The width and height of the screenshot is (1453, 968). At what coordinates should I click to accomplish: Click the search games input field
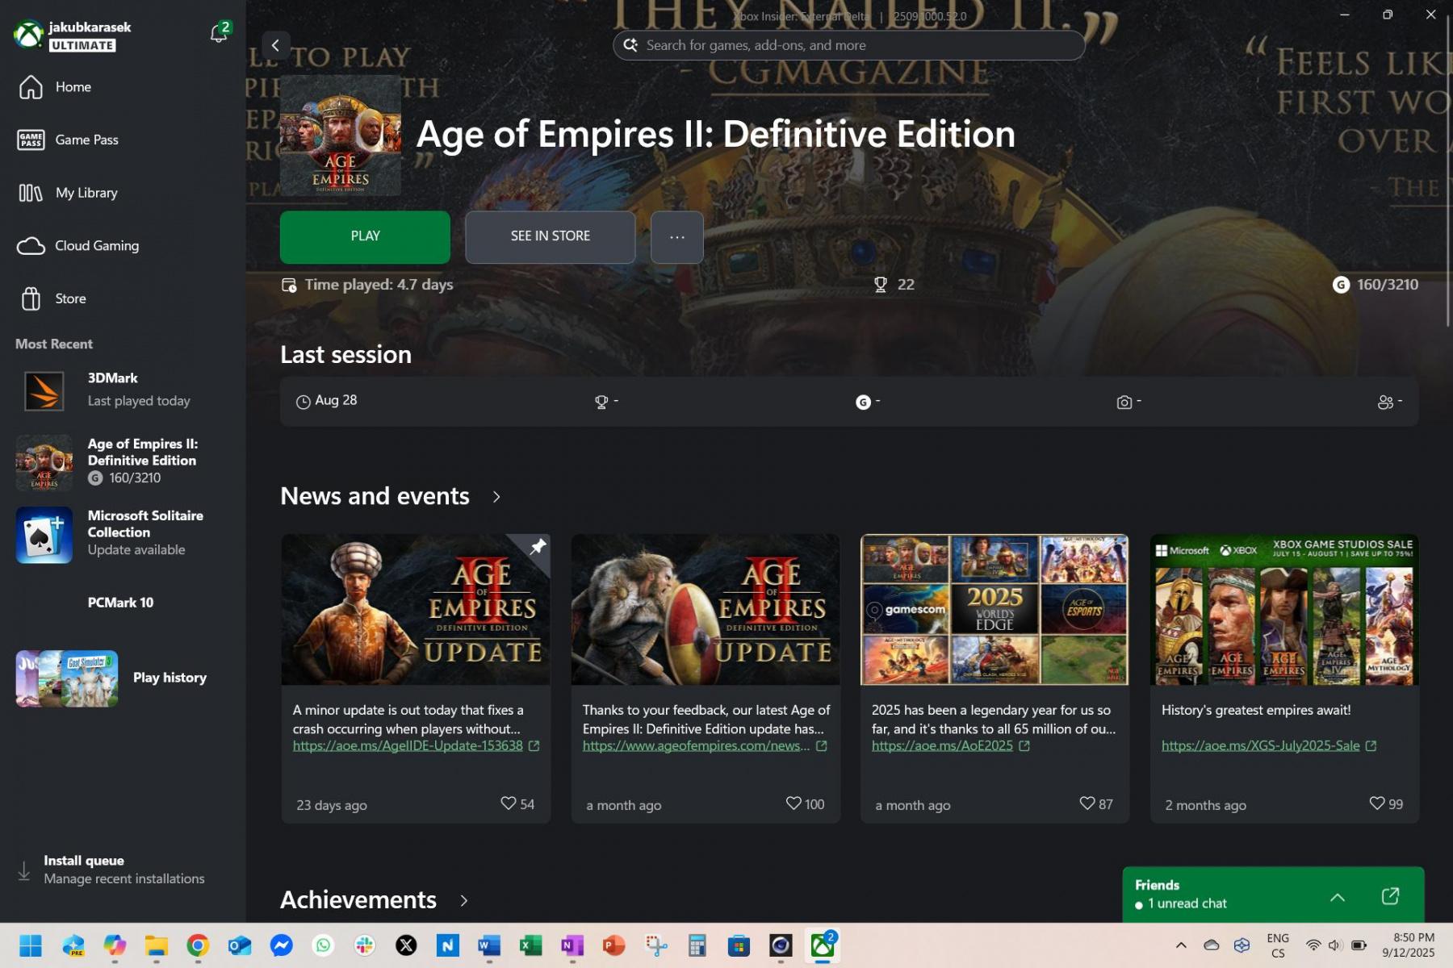pyautogui.click(x=848, y=45)
